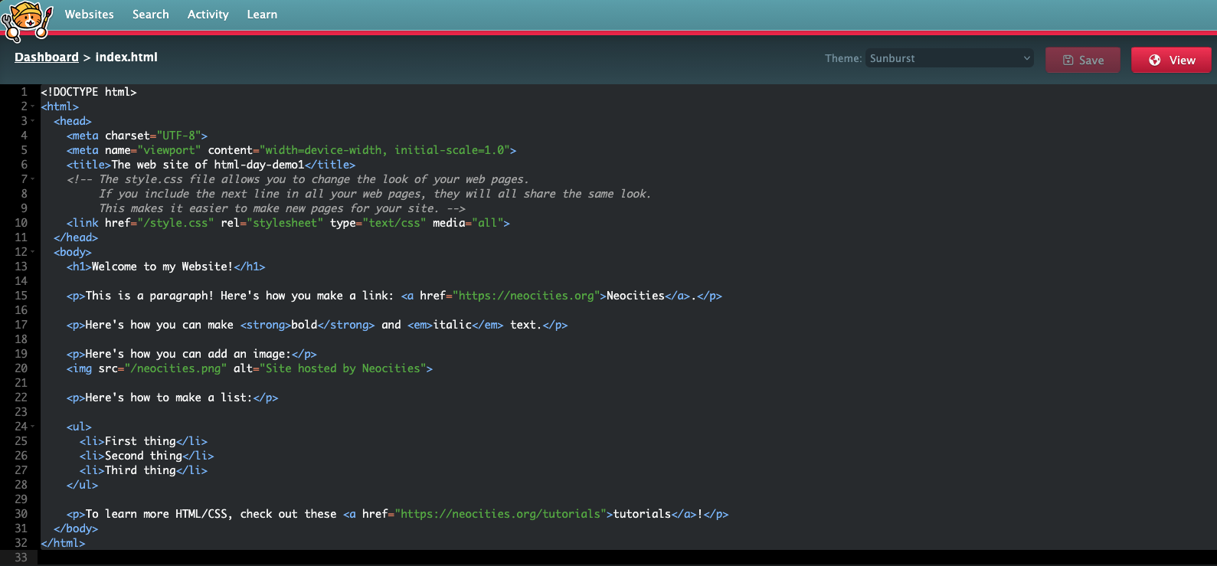The image size is (1217, 566).
Task: Click the "https://neocities.org" URL on line 15
Action: coord(526,296)
